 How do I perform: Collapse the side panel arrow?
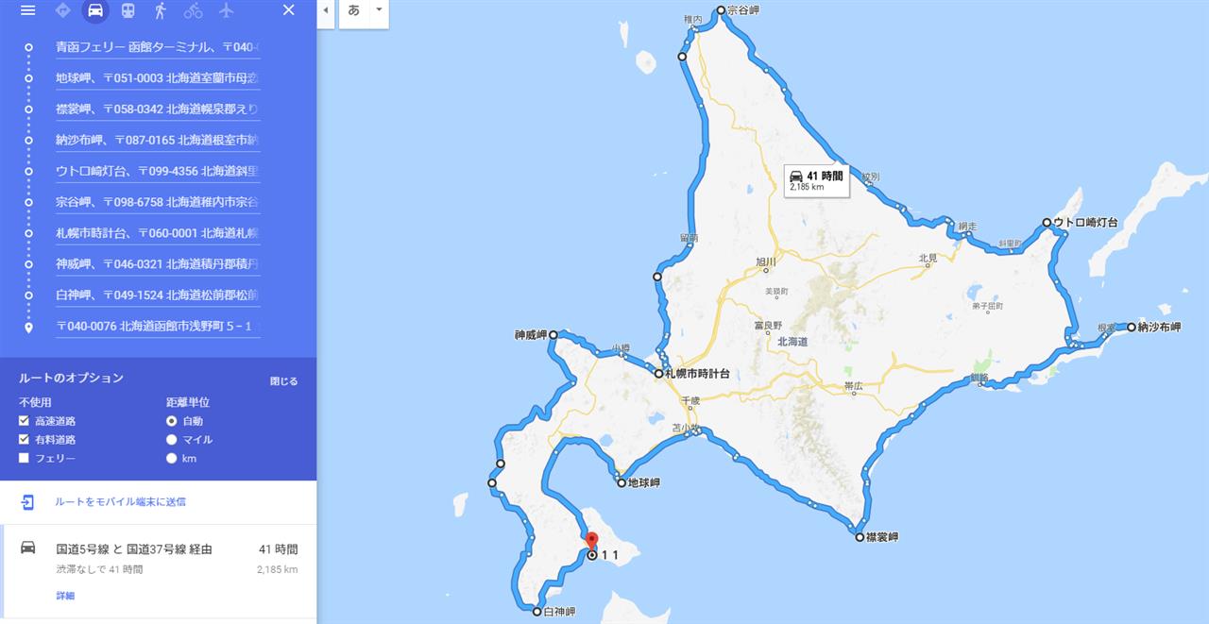point(326,10)
